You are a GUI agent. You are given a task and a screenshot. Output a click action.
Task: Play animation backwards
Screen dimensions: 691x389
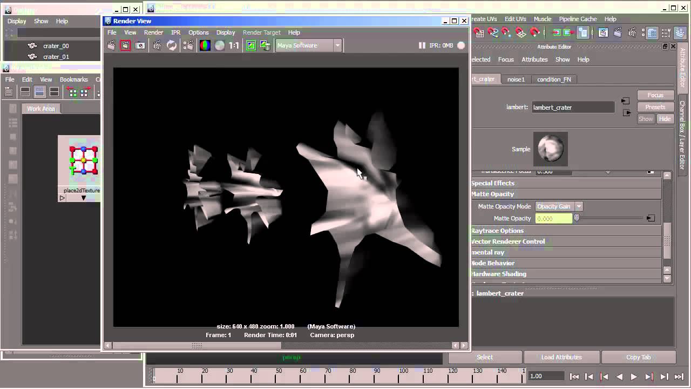point(619,377)
